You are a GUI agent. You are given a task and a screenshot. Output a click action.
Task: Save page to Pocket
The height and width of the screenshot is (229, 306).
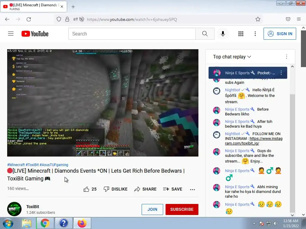288,19
